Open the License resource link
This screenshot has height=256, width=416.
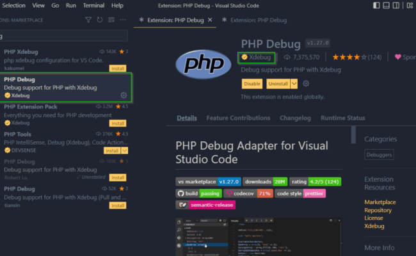click(374, 218)
